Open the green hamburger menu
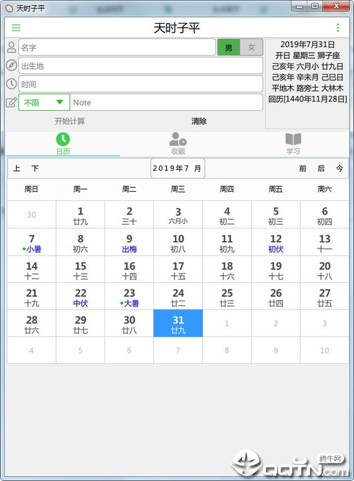The width and height of the screenshot is (354, 481). pyautogui.click(x=16, y=28)
